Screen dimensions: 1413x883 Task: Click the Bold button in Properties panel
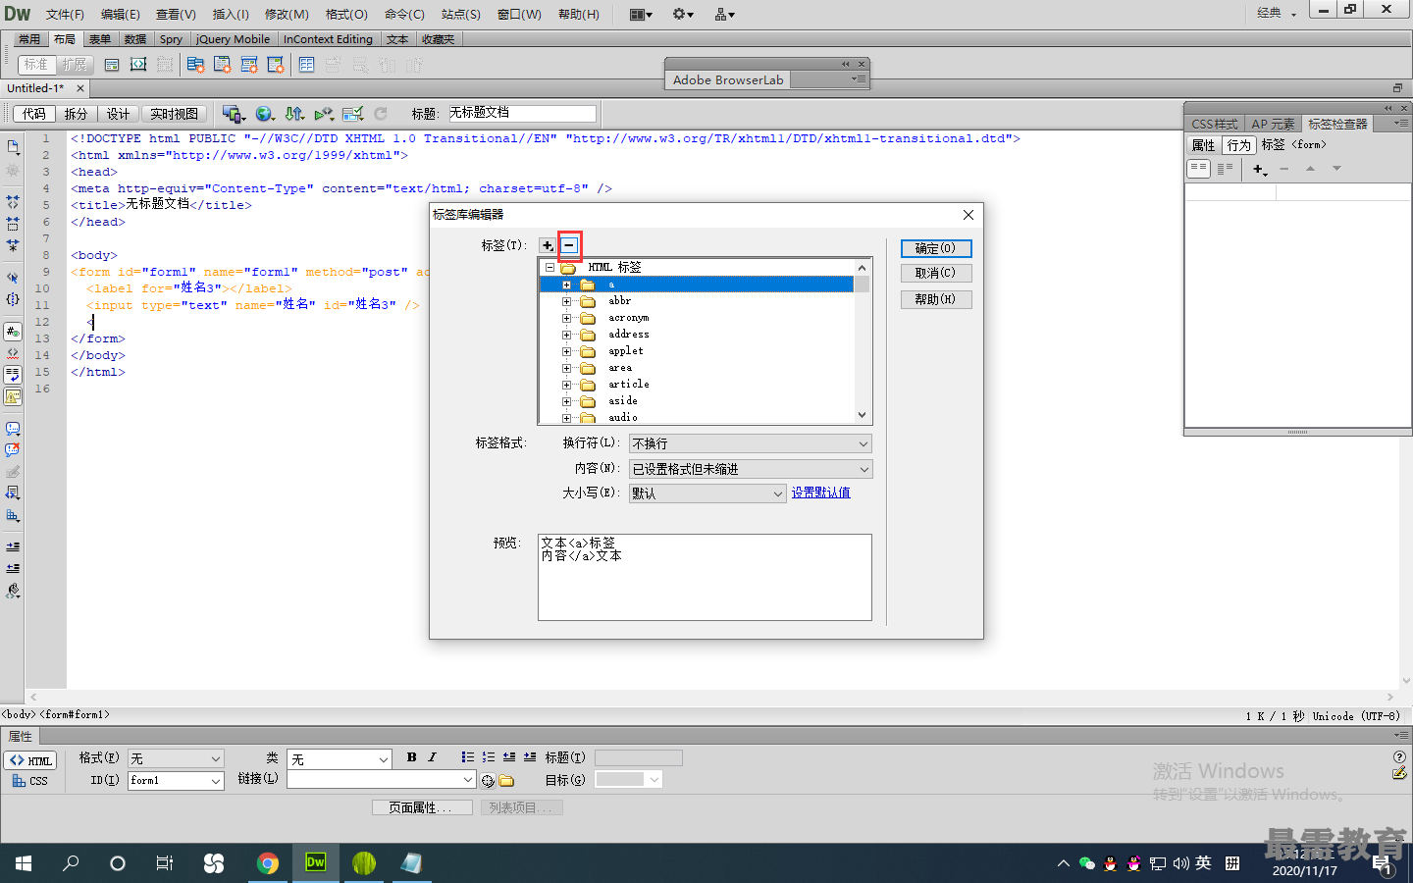point(411,757)
